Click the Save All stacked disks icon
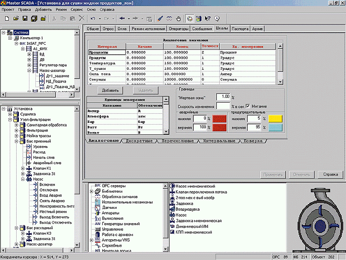 pos(34,18)
